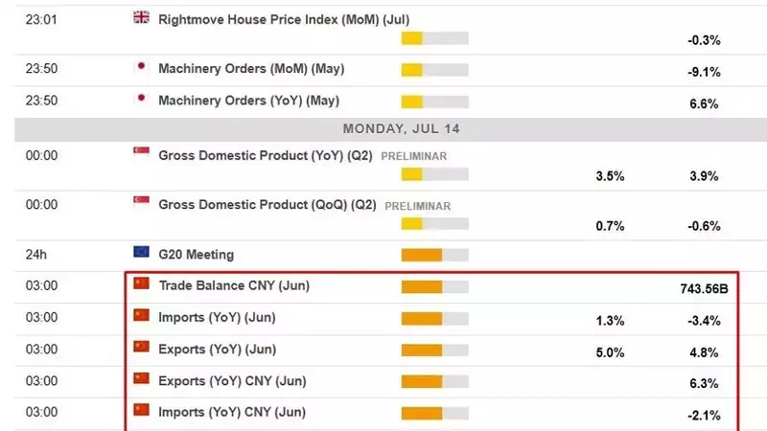This screenshot has height=431, width=767.
Task: Click the EU flag beside G20 Meeting
Action: pos(141,252)
